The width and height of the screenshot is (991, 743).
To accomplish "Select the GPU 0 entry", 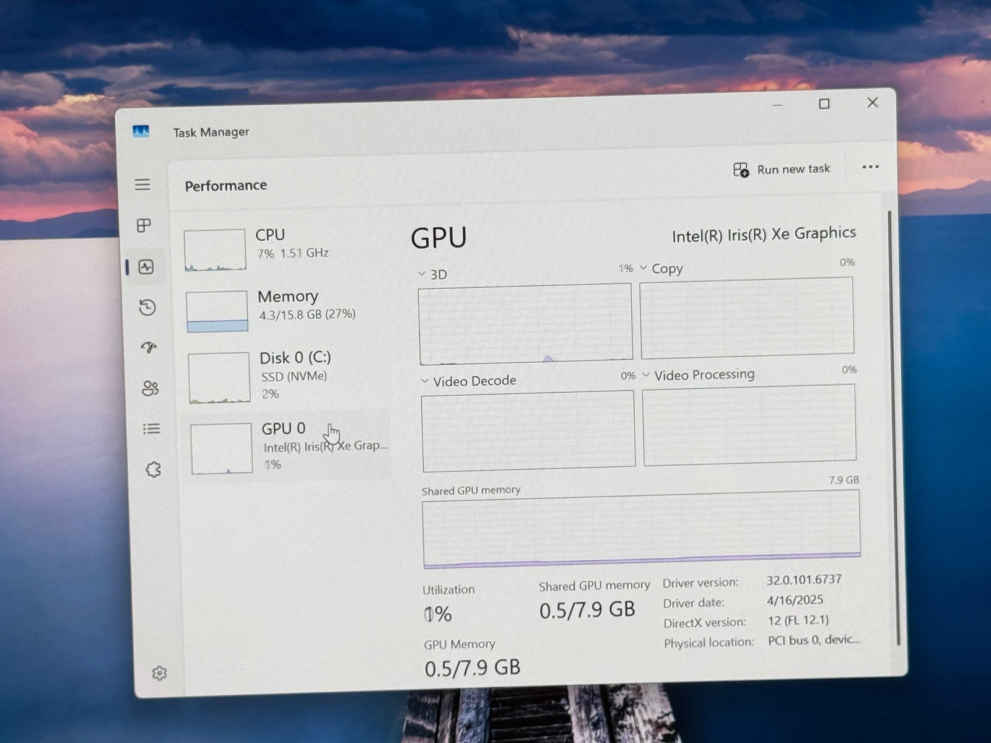I will 290,447.
